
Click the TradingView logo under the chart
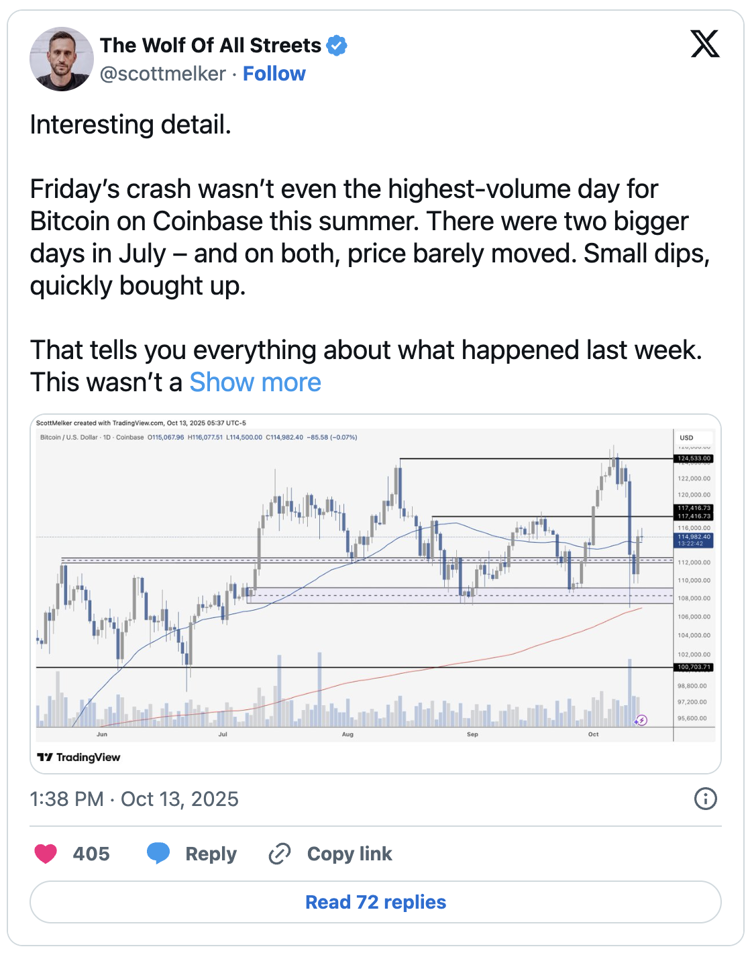pos(78,757)
